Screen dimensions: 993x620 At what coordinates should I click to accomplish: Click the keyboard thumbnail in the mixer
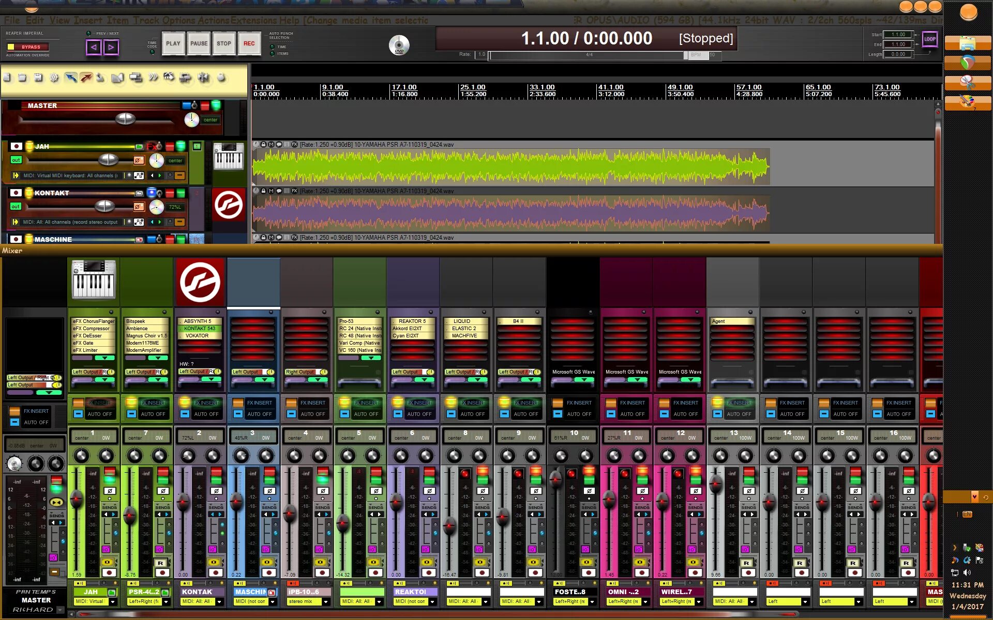coord(94,280)
